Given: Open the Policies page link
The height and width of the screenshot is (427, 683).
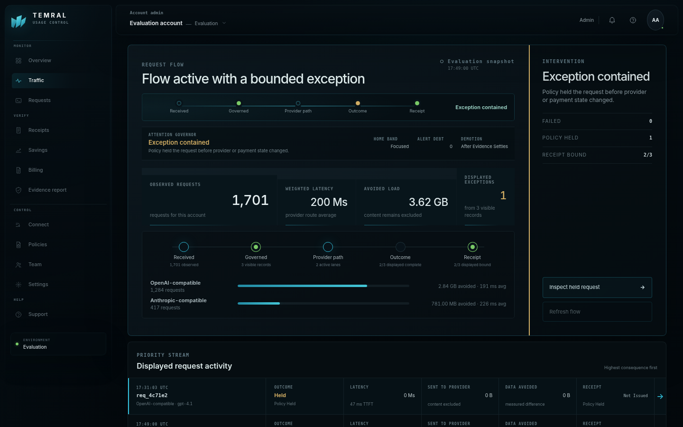Looking at the screenshot, I should click(x=59, y=245).
